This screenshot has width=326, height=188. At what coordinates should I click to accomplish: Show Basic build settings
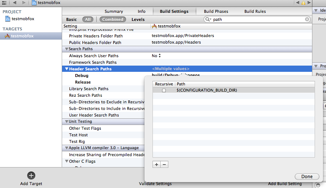tap(72, 19)
